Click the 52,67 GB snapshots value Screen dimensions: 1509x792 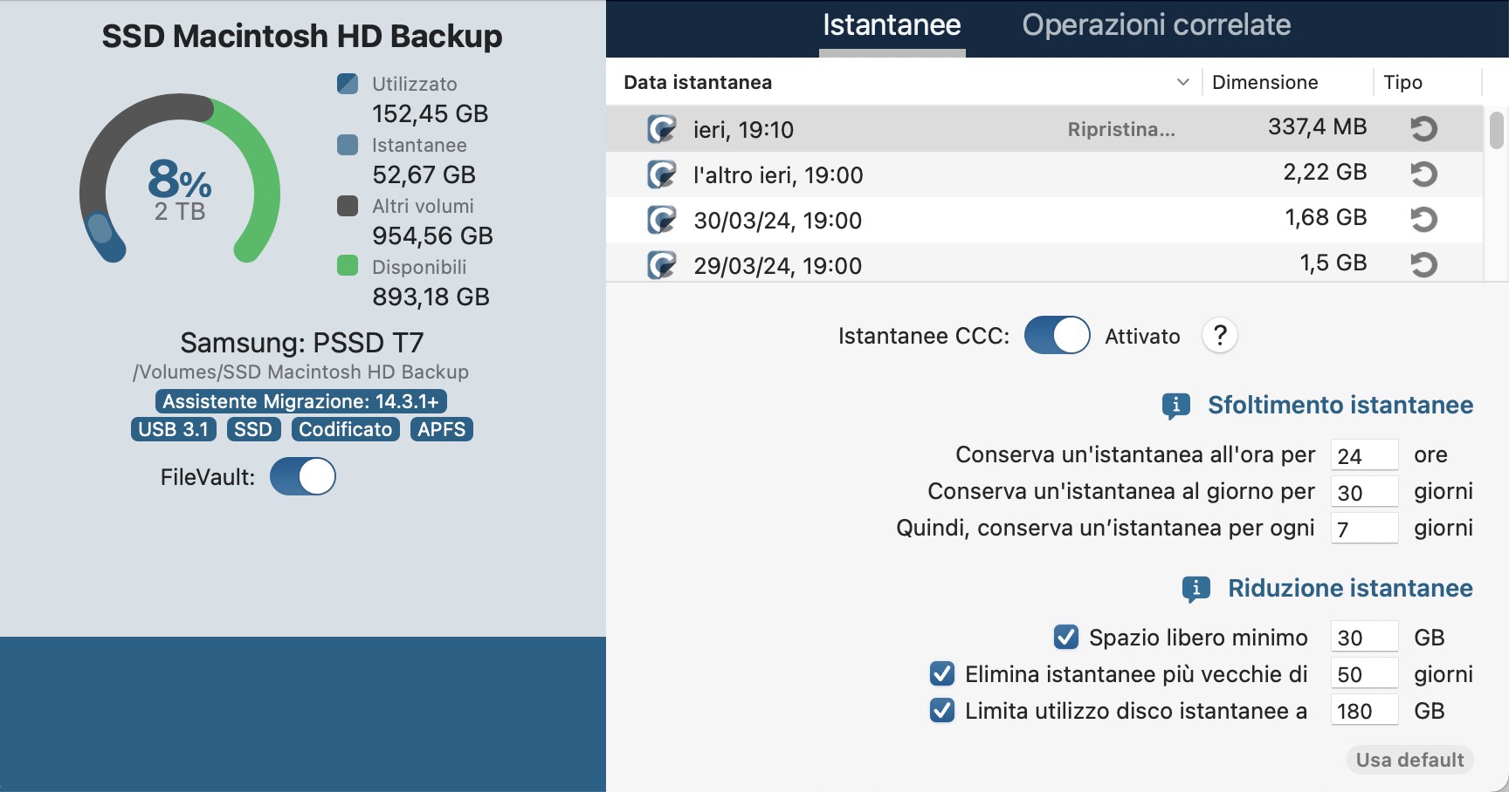[x=424, y=175]
